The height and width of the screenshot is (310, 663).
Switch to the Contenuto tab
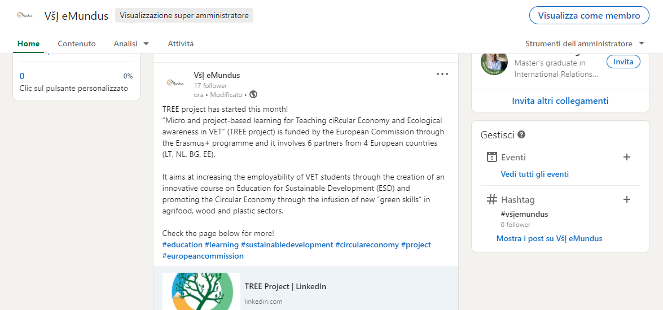(77, 43)
